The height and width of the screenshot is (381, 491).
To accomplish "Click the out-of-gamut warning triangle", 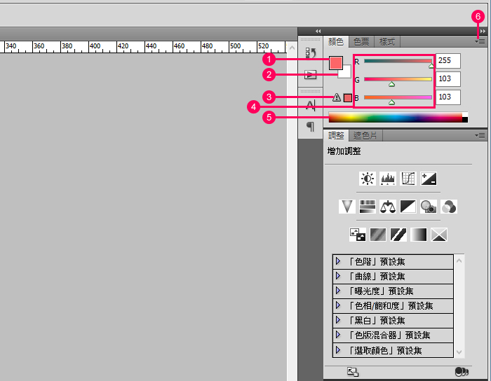I will point(337,98).
